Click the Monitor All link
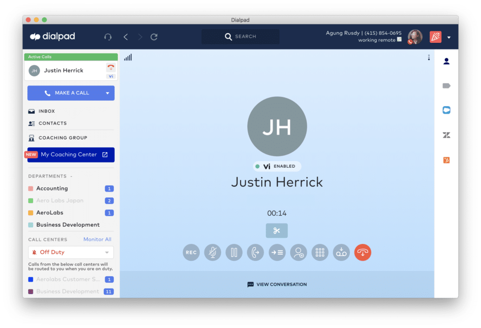The height and width of the screenshot is (328, 481). [x=97, y=239]
